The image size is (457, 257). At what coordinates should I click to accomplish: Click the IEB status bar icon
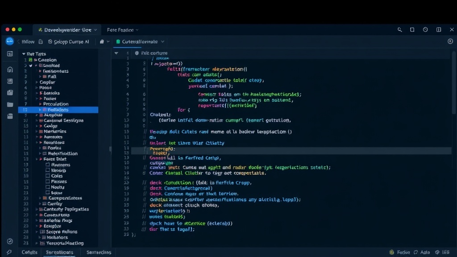tap(437, 253)
